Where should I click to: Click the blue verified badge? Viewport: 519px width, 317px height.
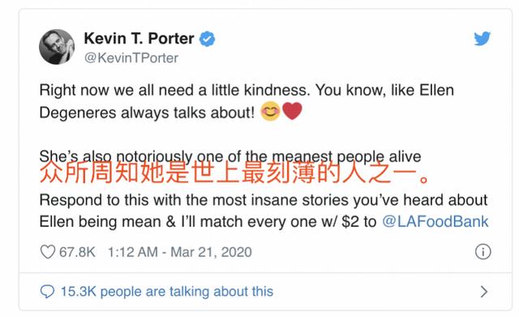pyautogui.click(x=207, y=39)
